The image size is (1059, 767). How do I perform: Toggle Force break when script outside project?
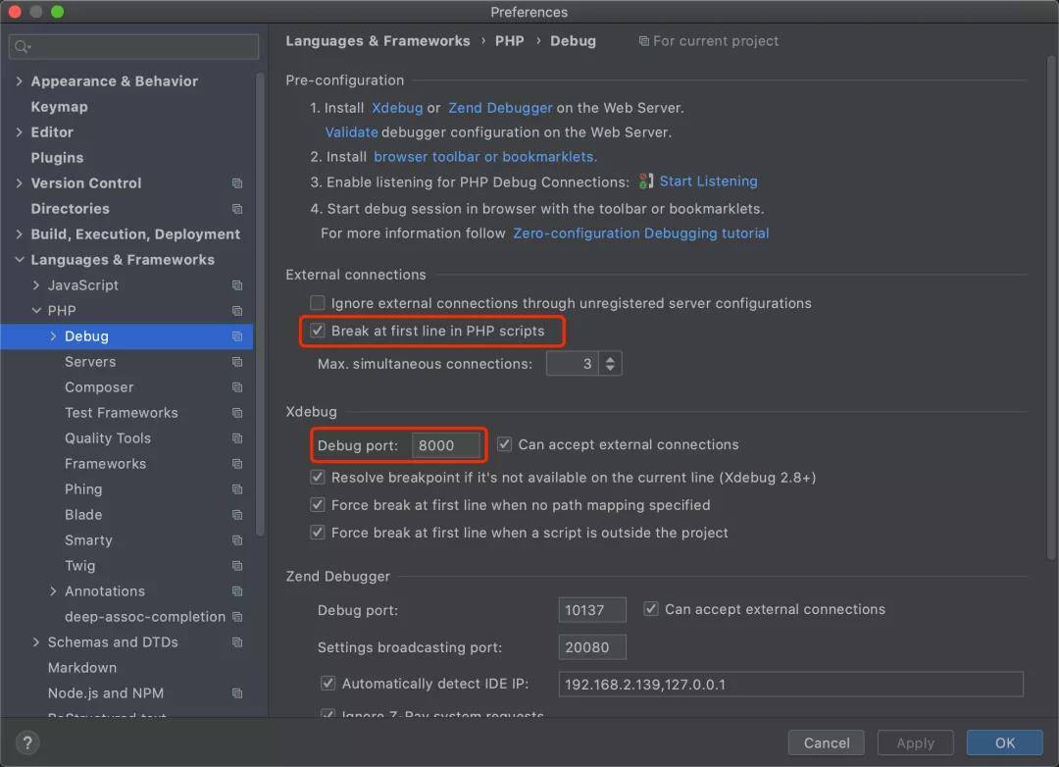pos(318,533)
